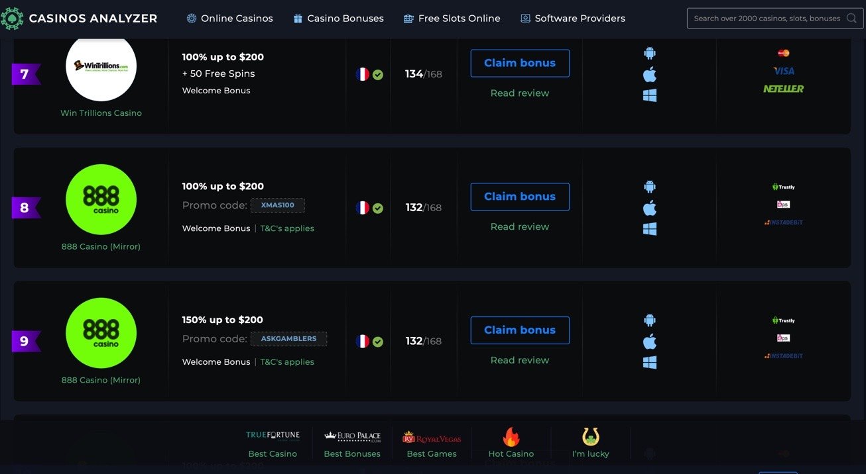Click the 888 casino logo in row 9
The width and height of the screenshot is (866, 474).
[101, 333]
